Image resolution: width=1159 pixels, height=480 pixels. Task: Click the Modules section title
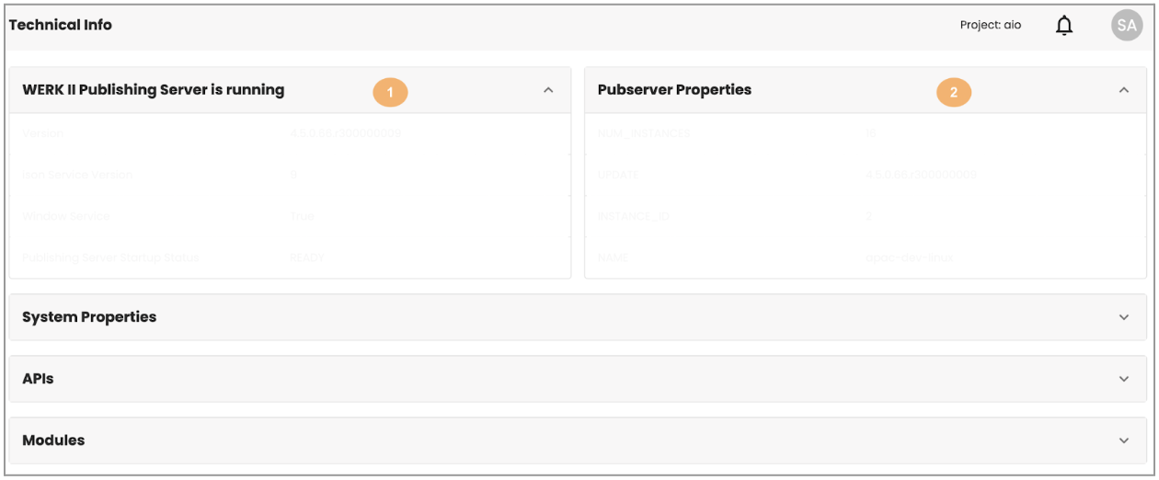click(x=53, y=440)
